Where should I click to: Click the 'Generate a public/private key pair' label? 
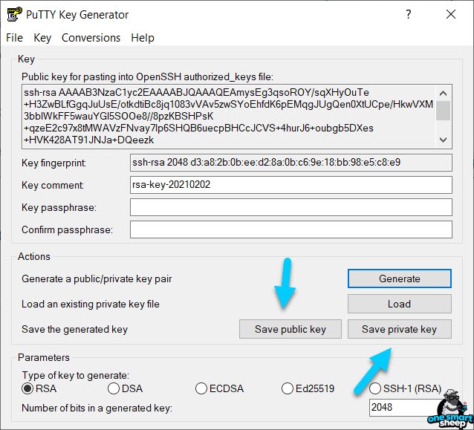(97, 278)
